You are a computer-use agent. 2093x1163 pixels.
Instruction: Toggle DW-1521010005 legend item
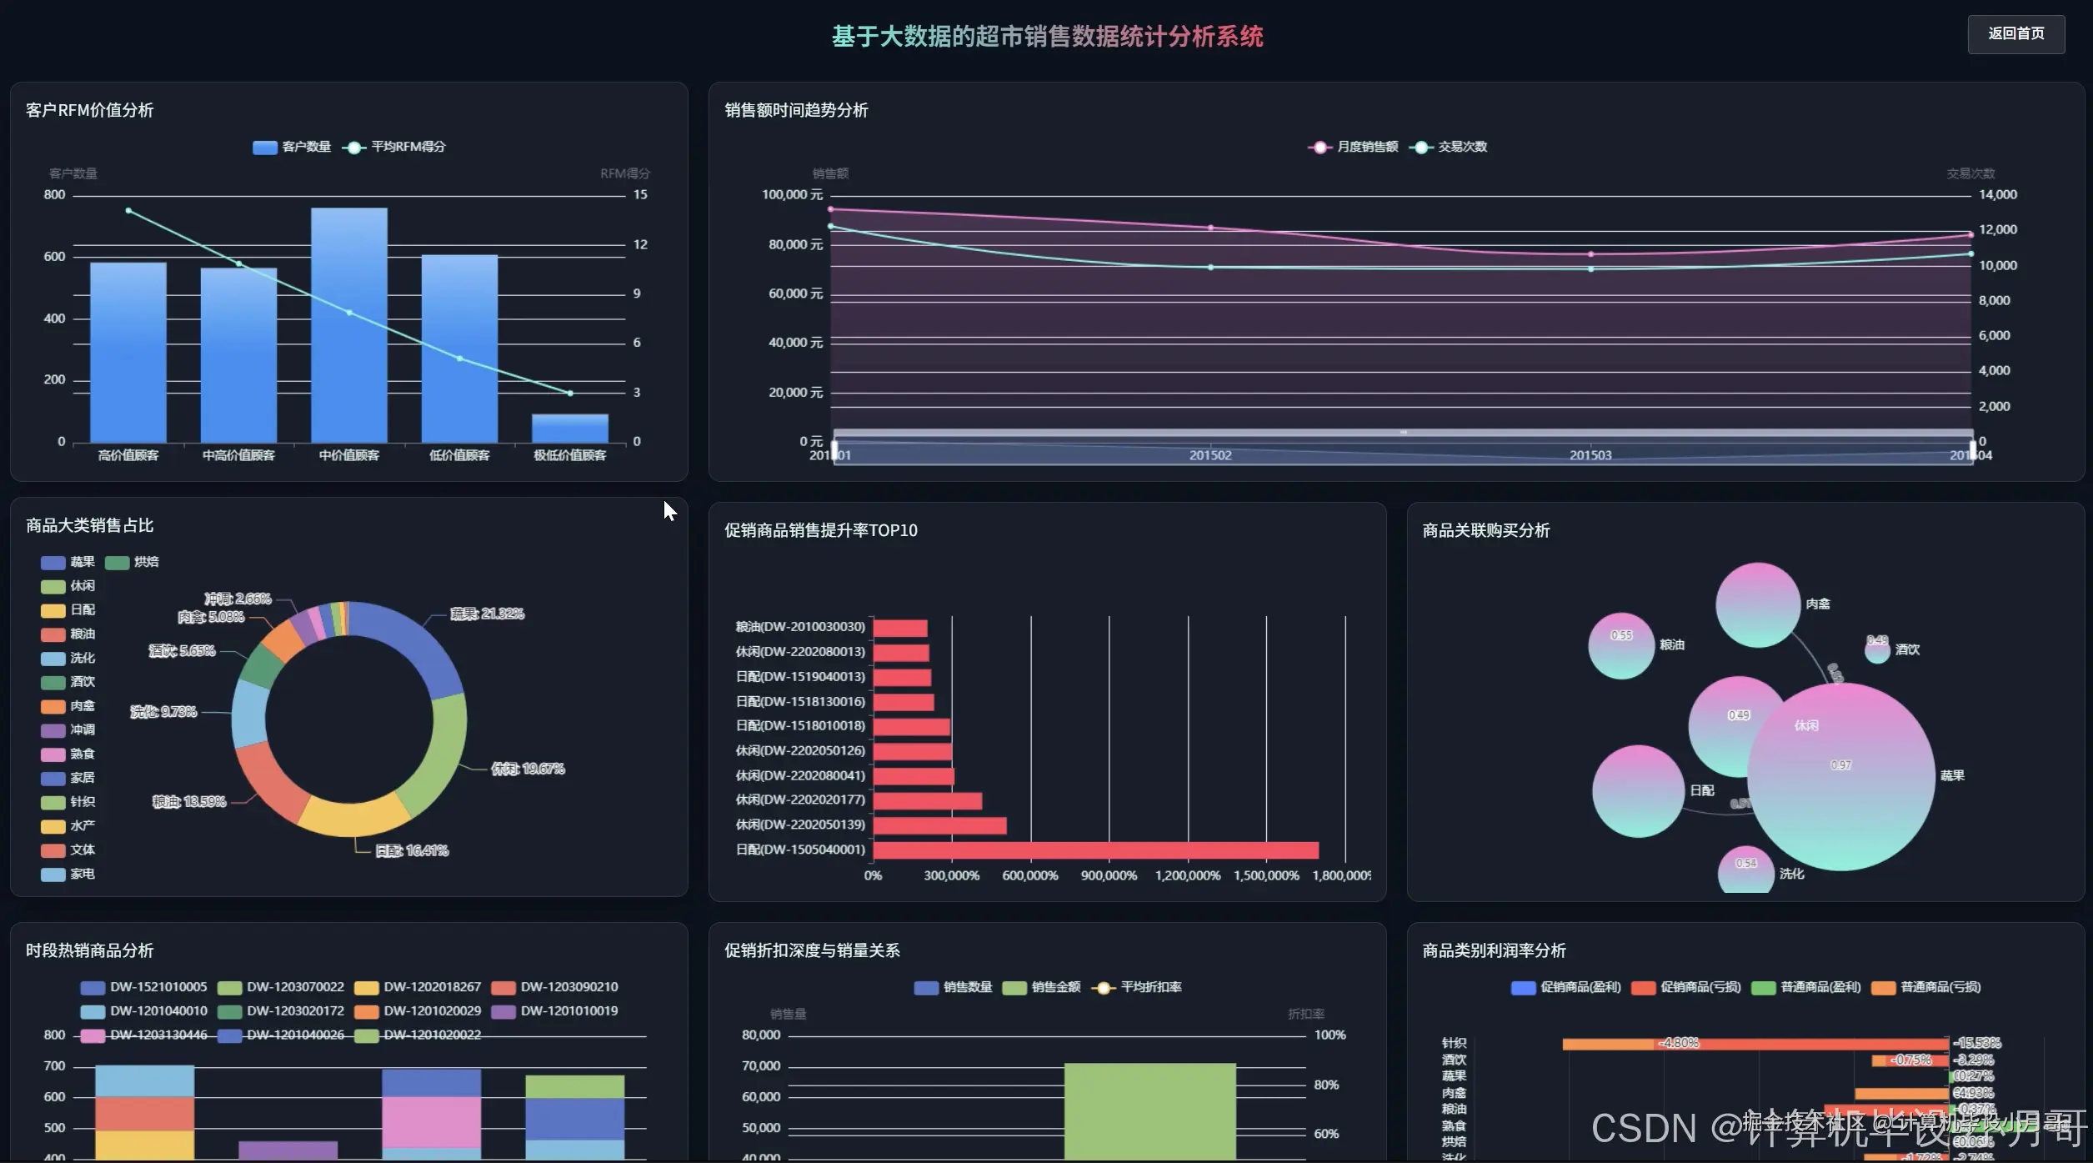(x=93, y=988)
